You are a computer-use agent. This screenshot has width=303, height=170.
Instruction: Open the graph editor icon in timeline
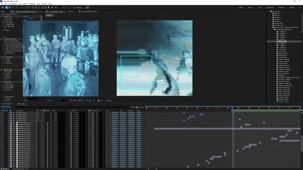tap(143, 107)
